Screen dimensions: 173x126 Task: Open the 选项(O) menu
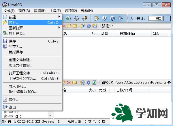[71, 11]
